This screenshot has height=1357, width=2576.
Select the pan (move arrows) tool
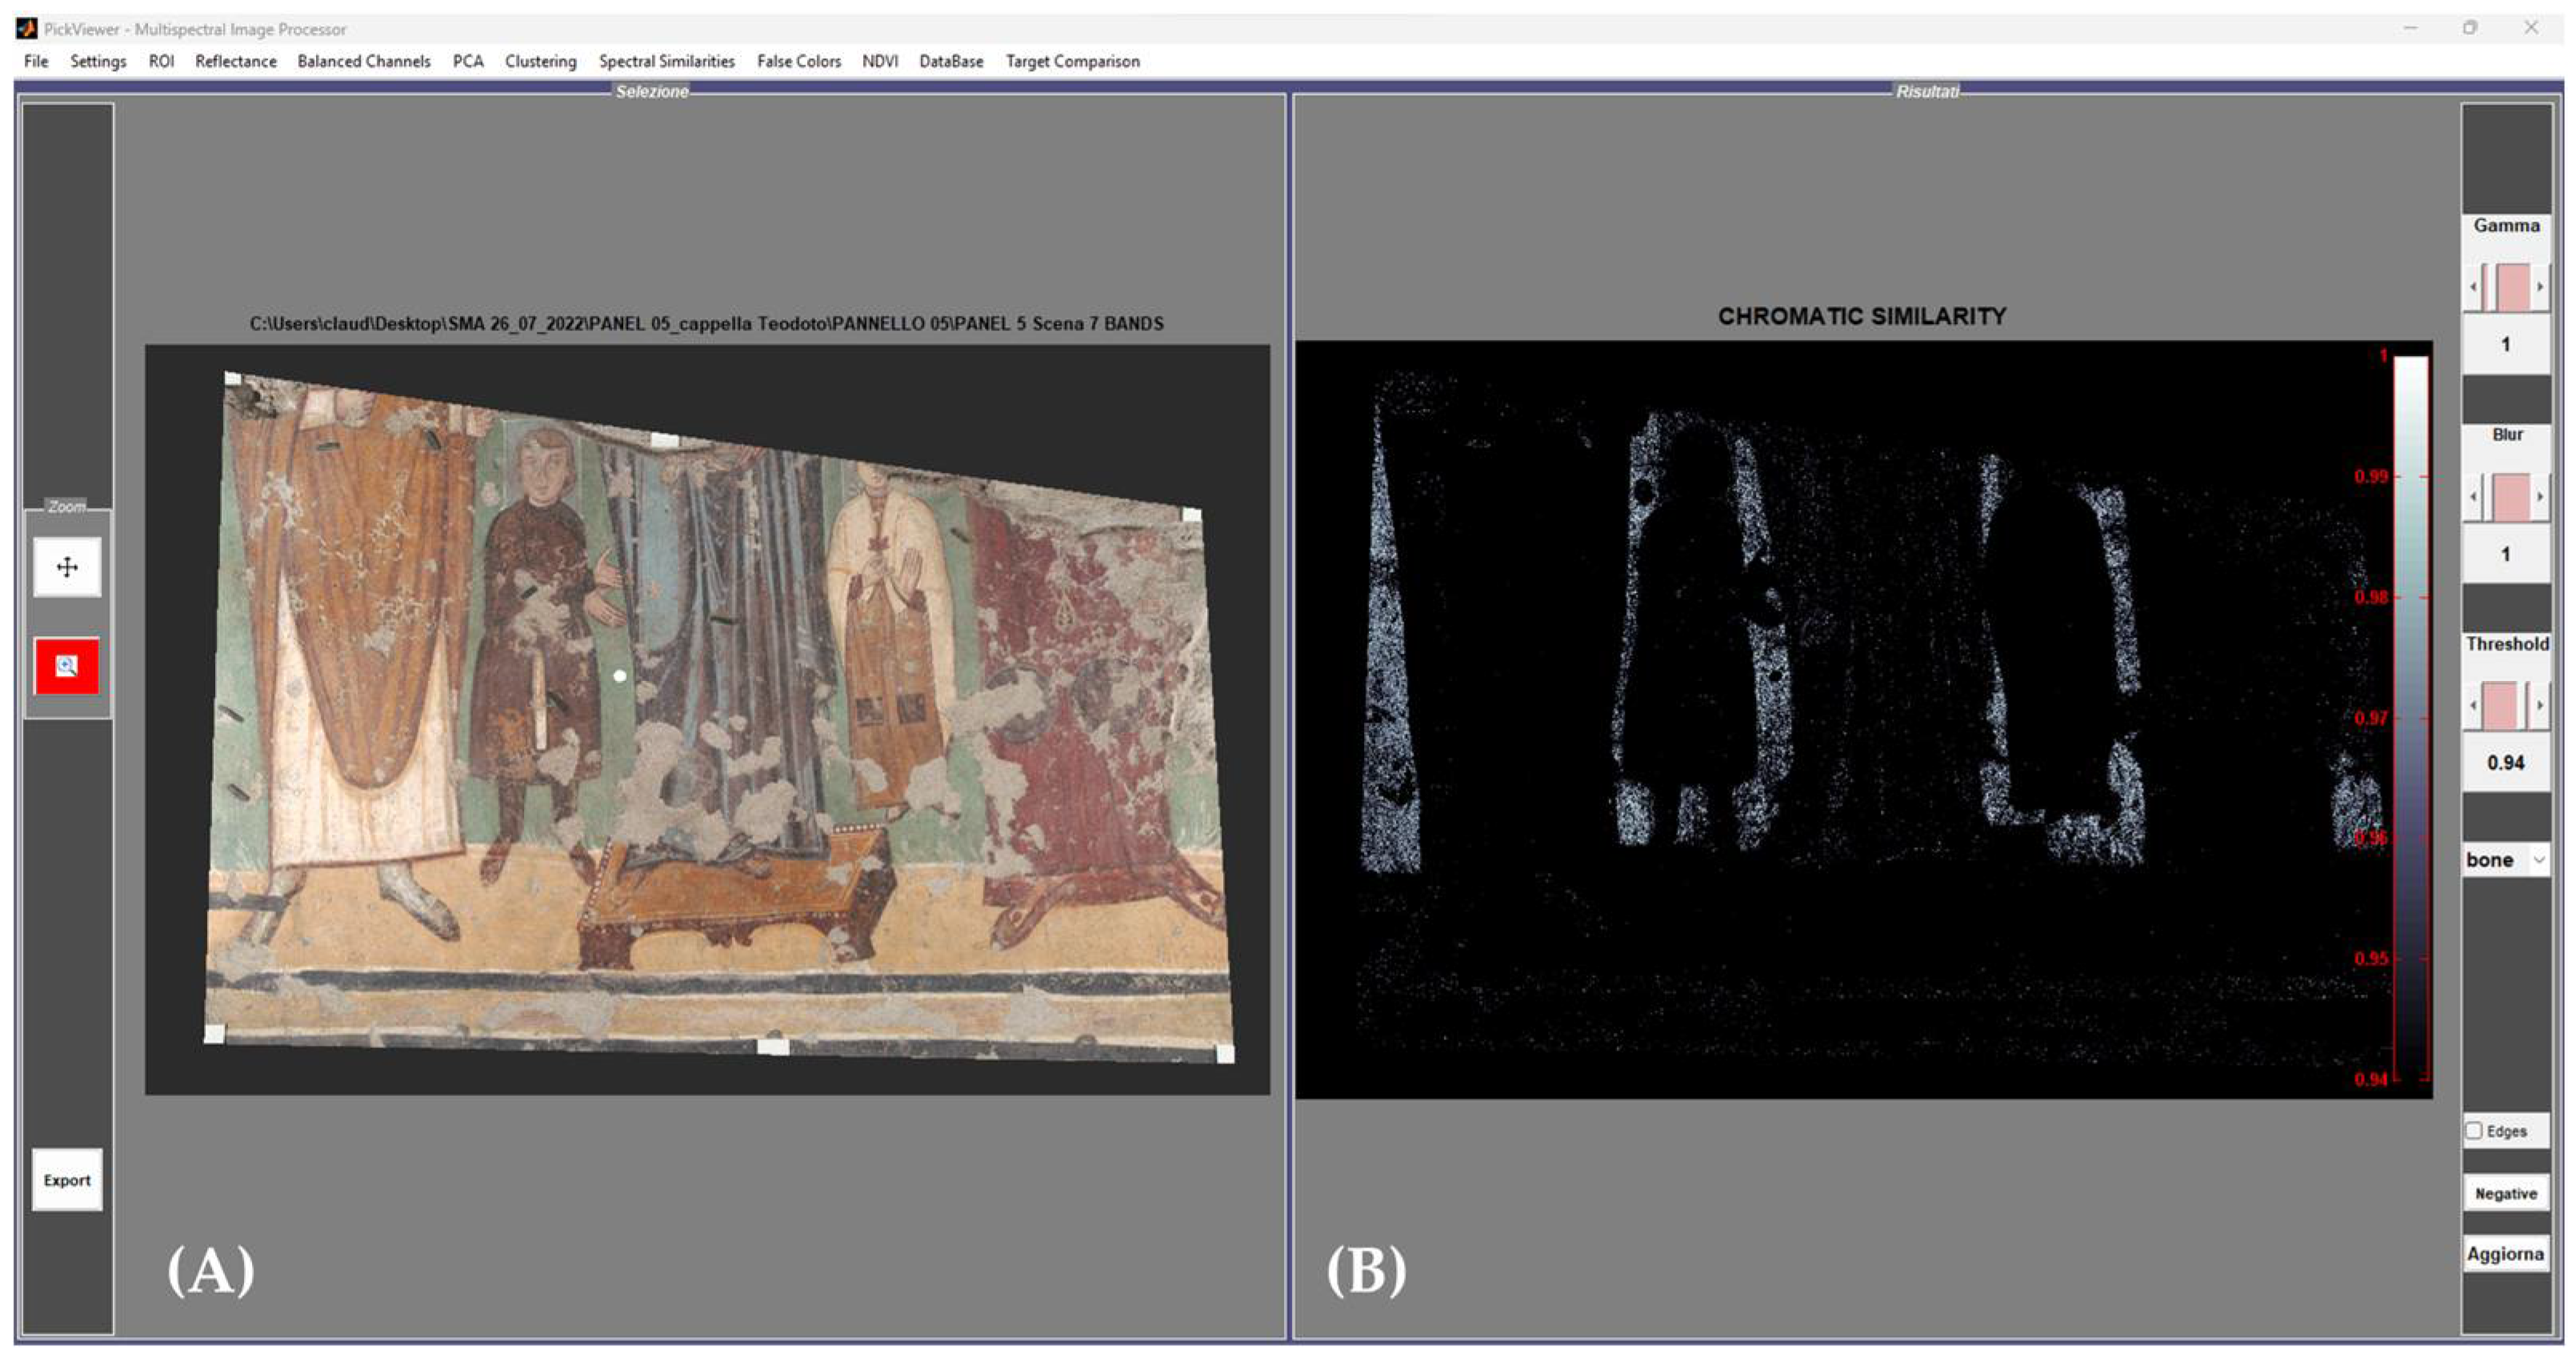(x=67, y=568)
